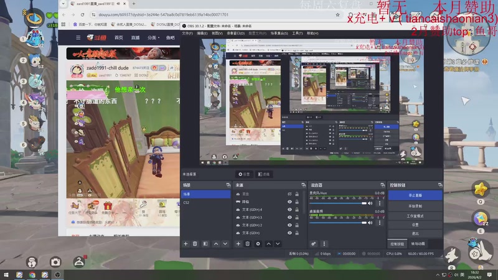498x280 pixels.
Task: Show hidden system tray icons chevron
Action: pyautogui.click(x=438, y=275)
